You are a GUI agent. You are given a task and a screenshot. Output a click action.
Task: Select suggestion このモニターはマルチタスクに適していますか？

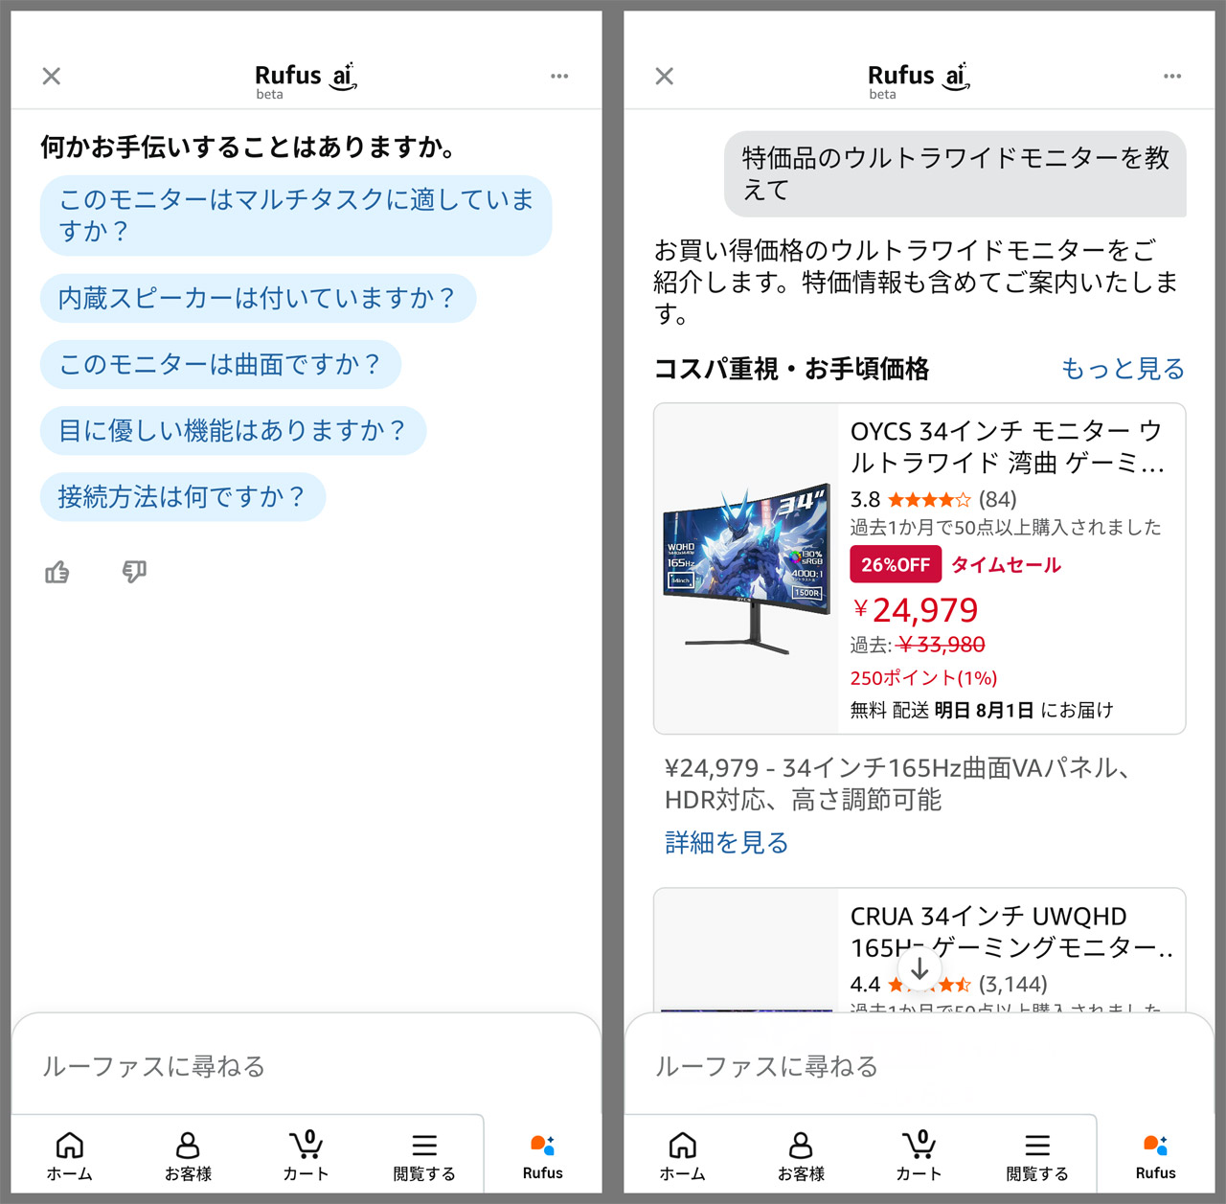pyautogui.click(x=296, y=216)
